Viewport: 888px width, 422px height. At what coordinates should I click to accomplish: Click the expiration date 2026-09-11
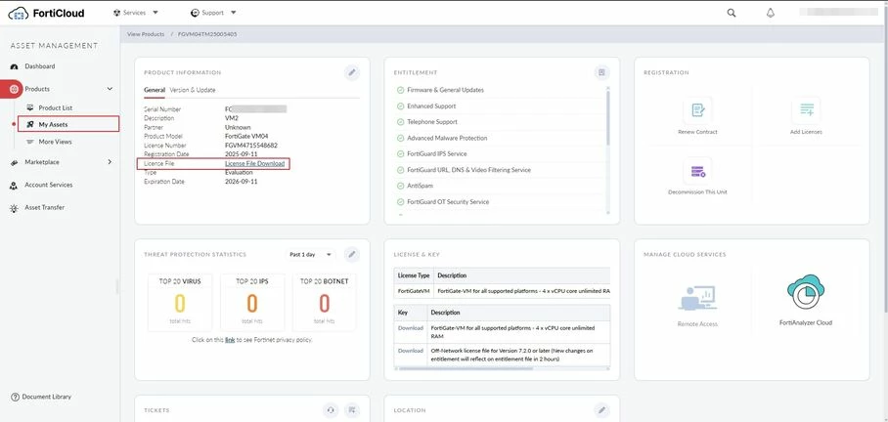(242, 182)
